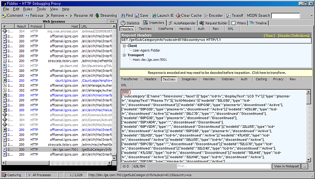
Task: Toggle Capturing in the status bar
Action: [14, 175]
